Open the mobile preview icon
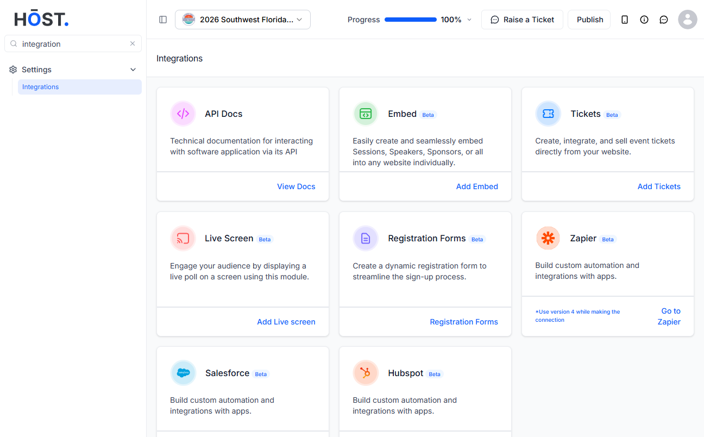 pyautogui.click(x=625, y=20)
